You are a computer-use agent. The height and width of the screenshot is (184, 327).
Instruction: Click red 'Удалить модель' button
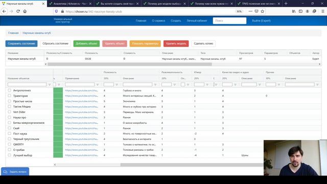(x=176, y=43)
